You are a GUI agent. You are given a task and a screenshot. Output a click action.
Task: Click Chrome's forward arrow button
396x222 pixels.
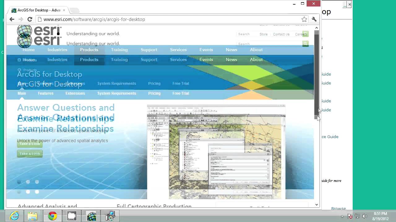pyautogui.click(x=21, y=19)
